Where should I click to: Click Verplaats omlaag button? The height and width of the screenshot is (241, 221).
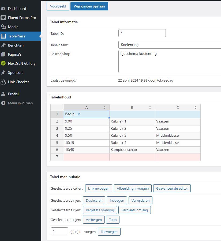pyautogui.click(x=134, y=210)
